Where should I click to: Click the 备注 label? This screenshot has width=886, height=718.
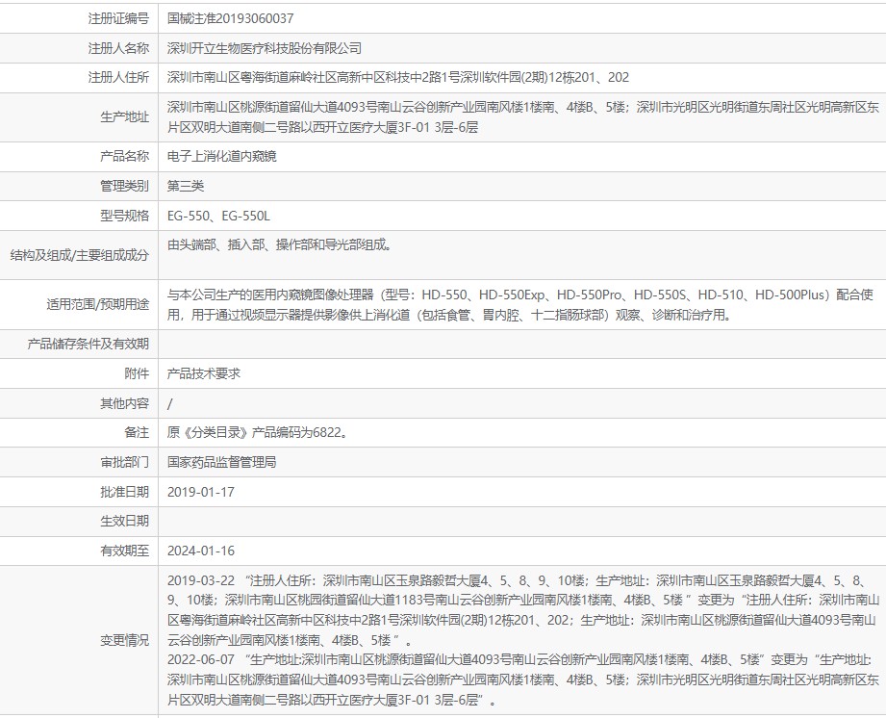[x=137, y=432]
